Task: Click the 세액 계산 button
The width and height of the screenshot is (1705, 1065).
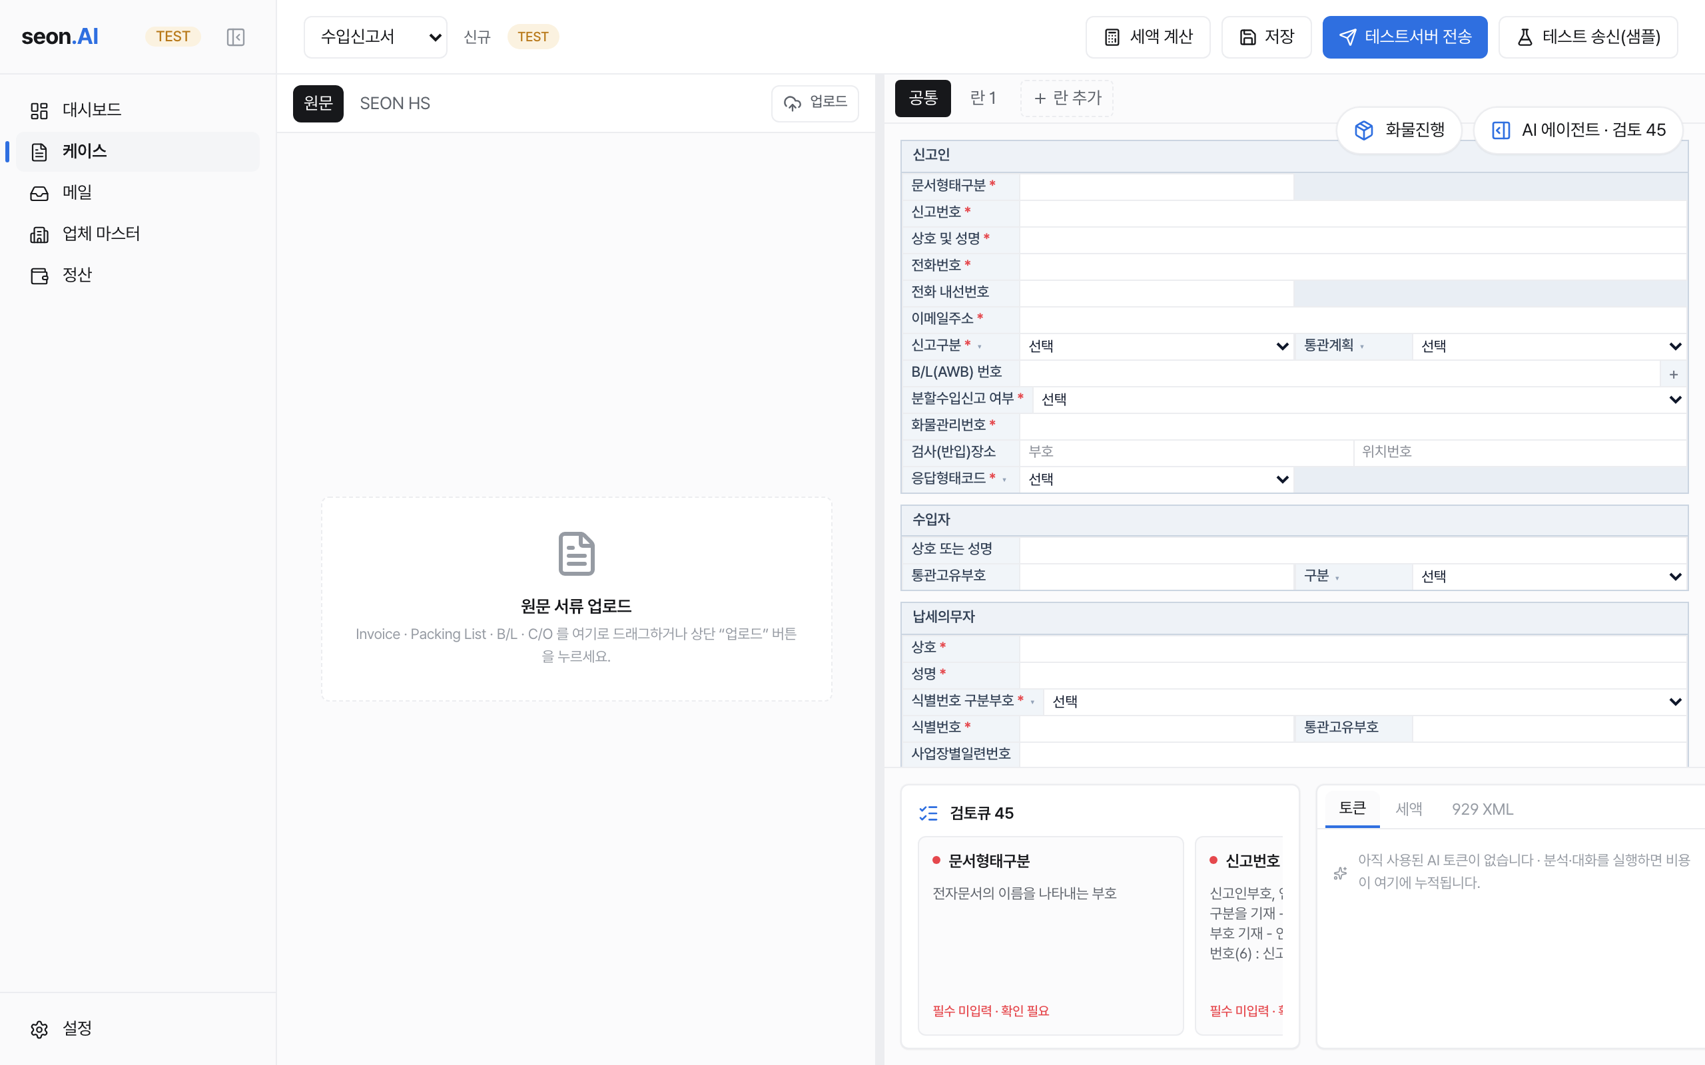Action: (1148, 37)
